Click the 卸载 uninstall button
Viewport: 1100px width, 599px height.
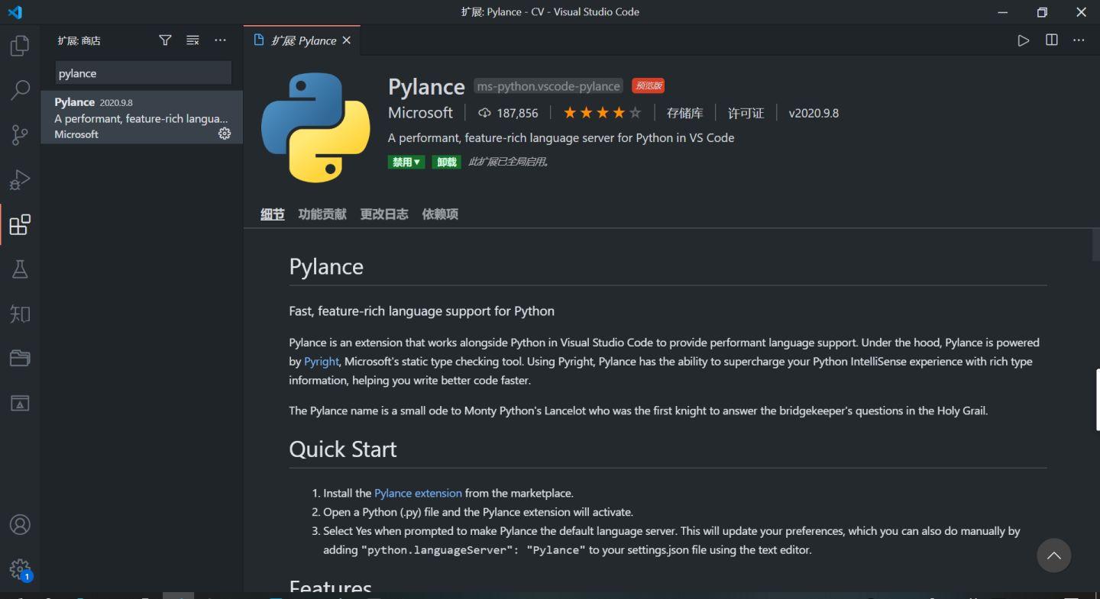pyautogui.click(x=446, y=162)
